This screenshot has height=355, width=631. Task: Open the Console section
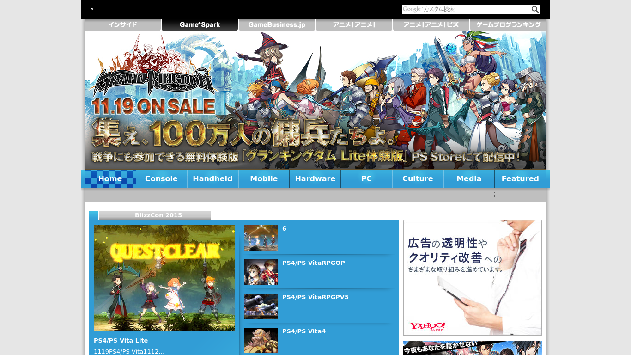[161, 178]
